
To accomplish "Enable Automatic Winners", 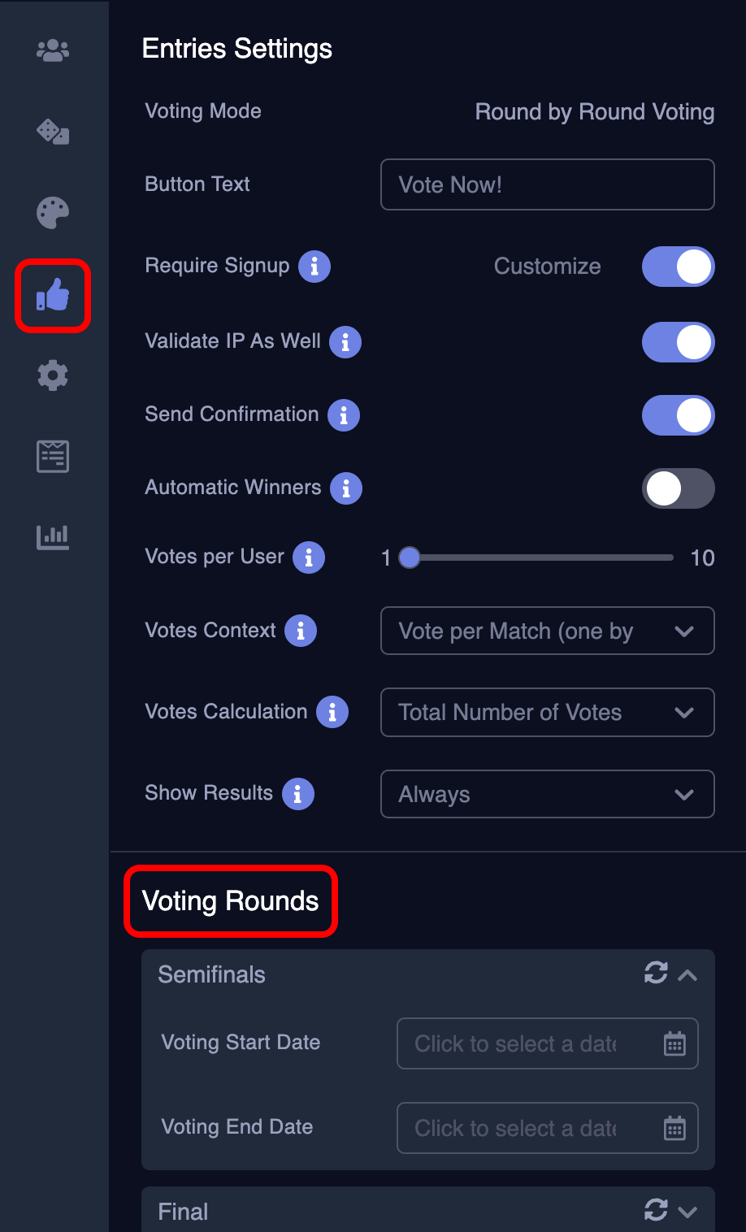I will click(x=679, y=488).
